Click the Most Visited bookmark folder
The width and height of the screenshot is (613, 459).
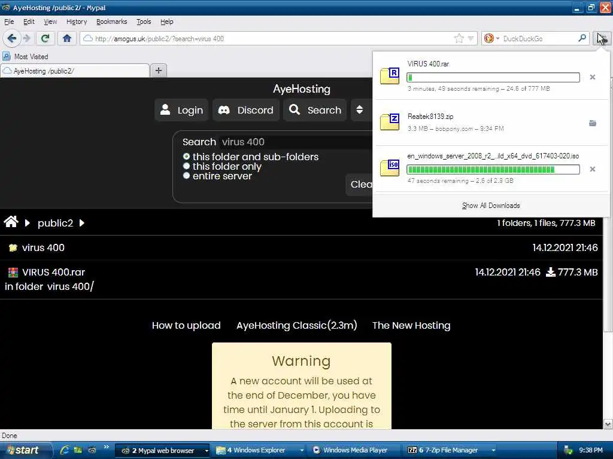[25, 57]
